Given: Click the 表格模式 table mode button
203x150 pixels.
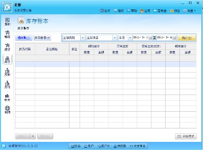Looking at the screenshot, I should (x=186, y=136).
